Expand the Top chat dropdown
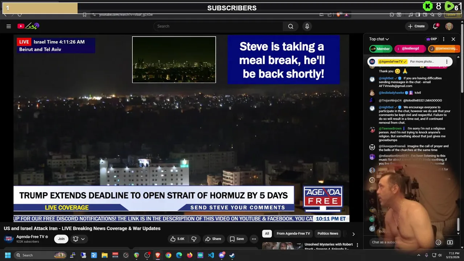This screenshot has width=464, height=261. click(x=379, y=39)
